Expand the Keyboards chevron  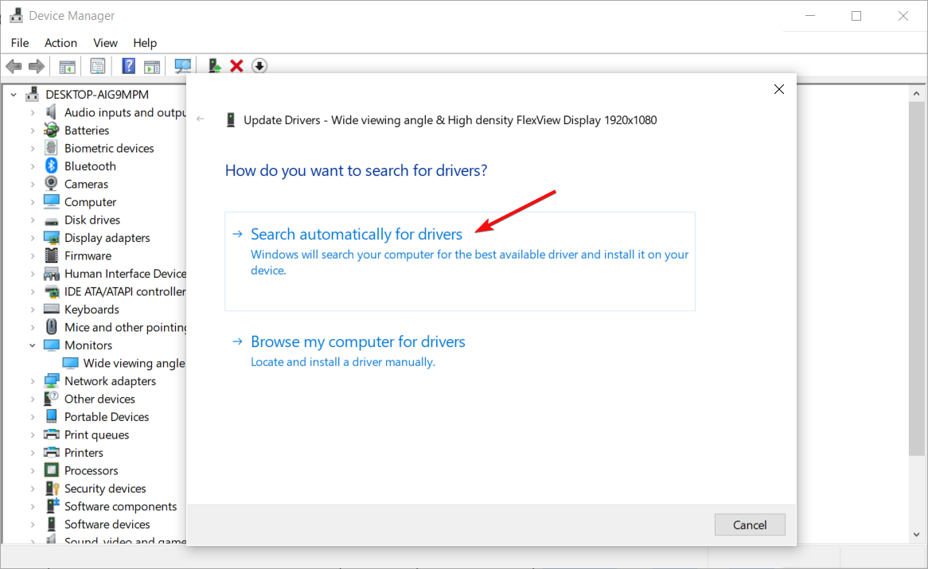click(33, 310)
